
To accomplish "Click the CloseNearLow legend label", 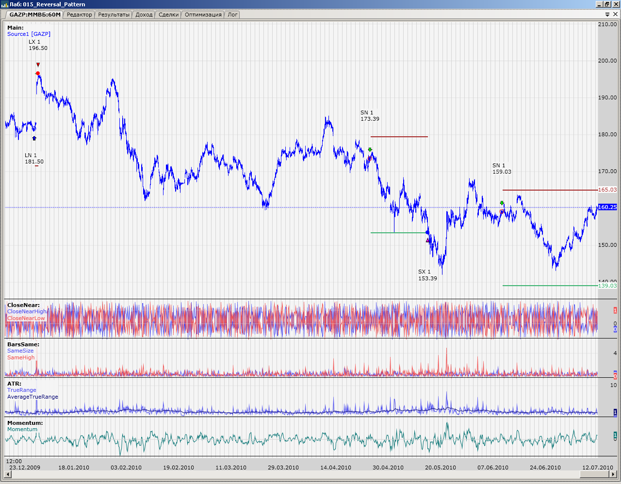I will (x=26, y=318).
